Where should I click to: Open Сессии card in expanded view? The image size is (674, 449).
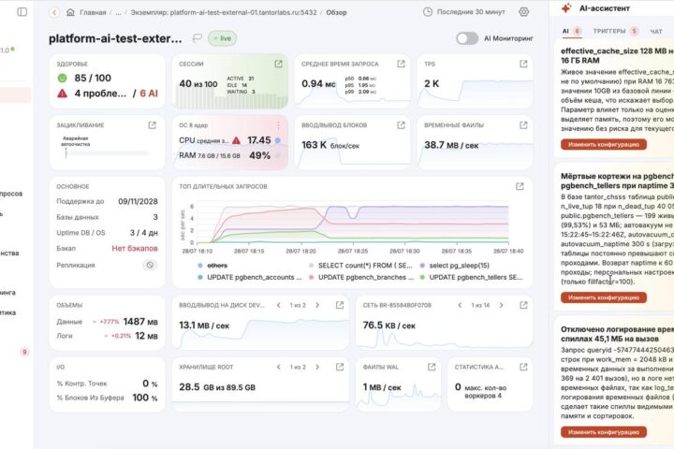279,64
